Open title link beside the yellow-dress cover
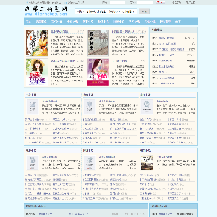This screenshot has width=217, height=217. click(x=59, y=31)
